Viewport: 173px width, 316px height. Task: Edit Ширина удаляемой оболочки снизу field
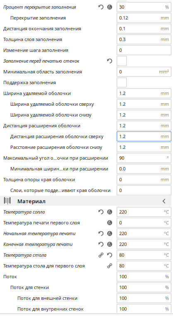pos(144,115)
